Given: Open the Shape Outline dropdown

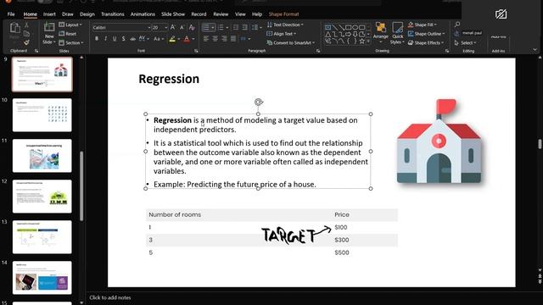Looking at the screenshot, I should click(426, 34).
